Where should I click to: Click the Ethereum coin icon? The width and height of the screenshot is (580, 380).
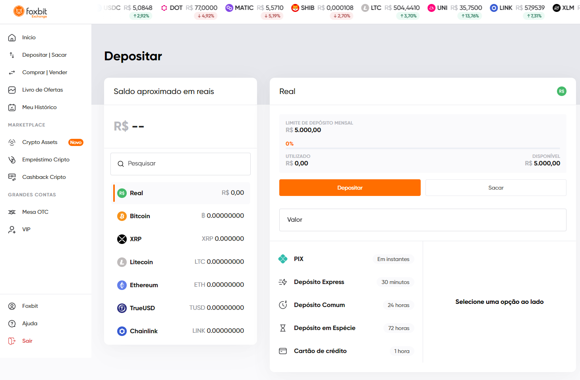click(x=122, y=285)
